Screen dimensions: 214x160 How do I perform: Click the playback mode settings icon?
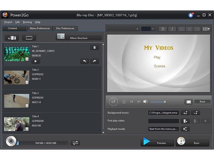185,129
